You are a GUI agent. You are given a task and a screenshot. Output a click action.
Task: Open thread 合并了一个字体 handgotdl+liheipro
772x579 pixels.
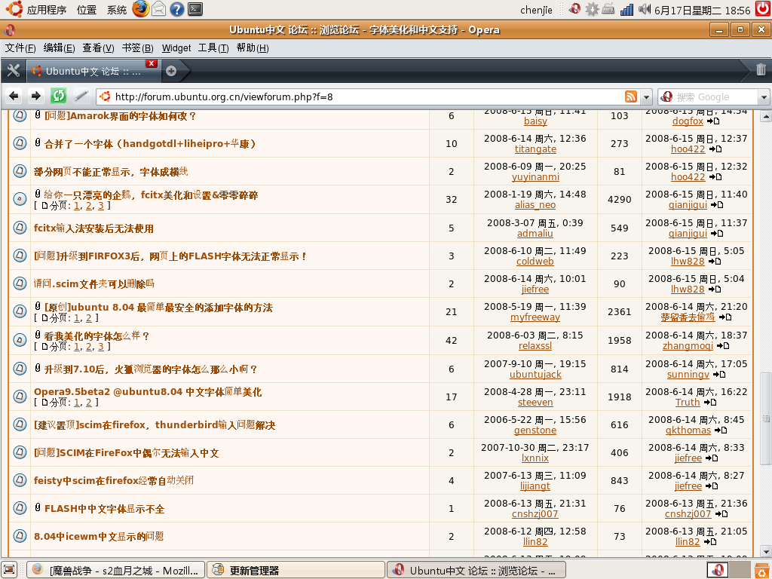coord(150,144)
